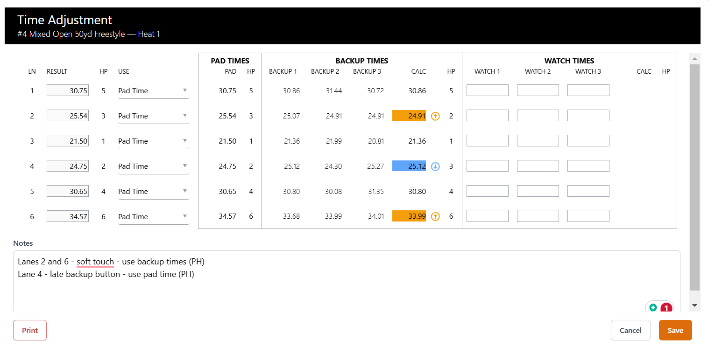Click the Backup 2 value 30.08

coord(333,192)
